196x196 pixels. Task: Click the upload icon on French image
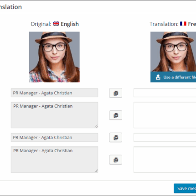pyautogui.click(x=158, y=77)
